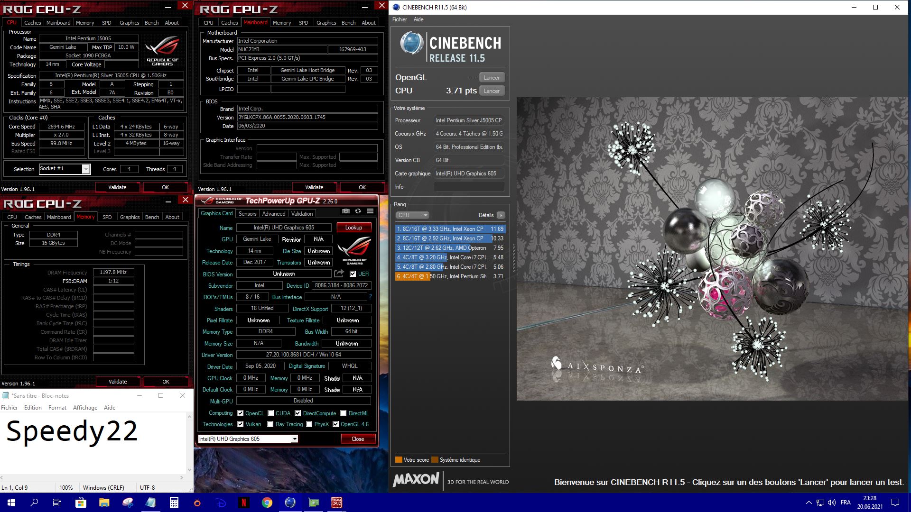This screenshot has height=512, width=911.
Task: Select the 4C/4T Intel Pentium ranking row
Action: tap(450, 276)
